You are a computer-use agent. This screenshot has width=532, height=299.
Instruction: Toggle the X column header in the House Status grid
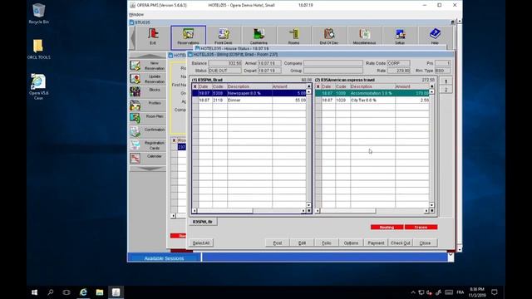[x=174, y=140]
